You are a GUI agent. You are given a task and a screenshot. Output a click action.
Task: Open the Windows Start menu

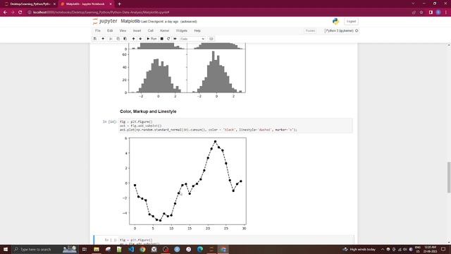6,249
